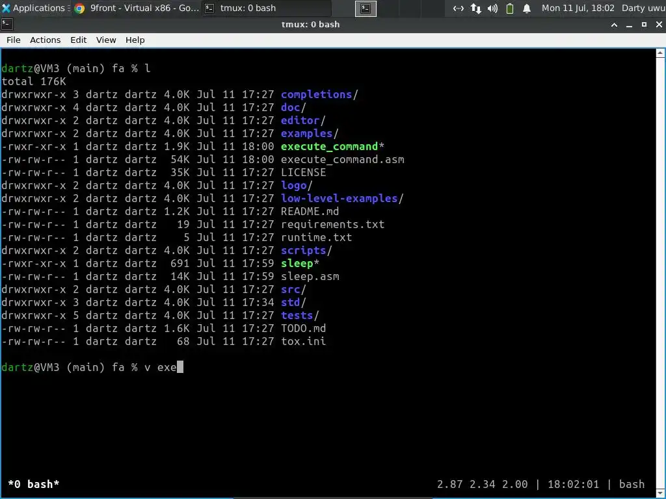Open the notification bell icon
666x499 pixels.
pos(527,8)
